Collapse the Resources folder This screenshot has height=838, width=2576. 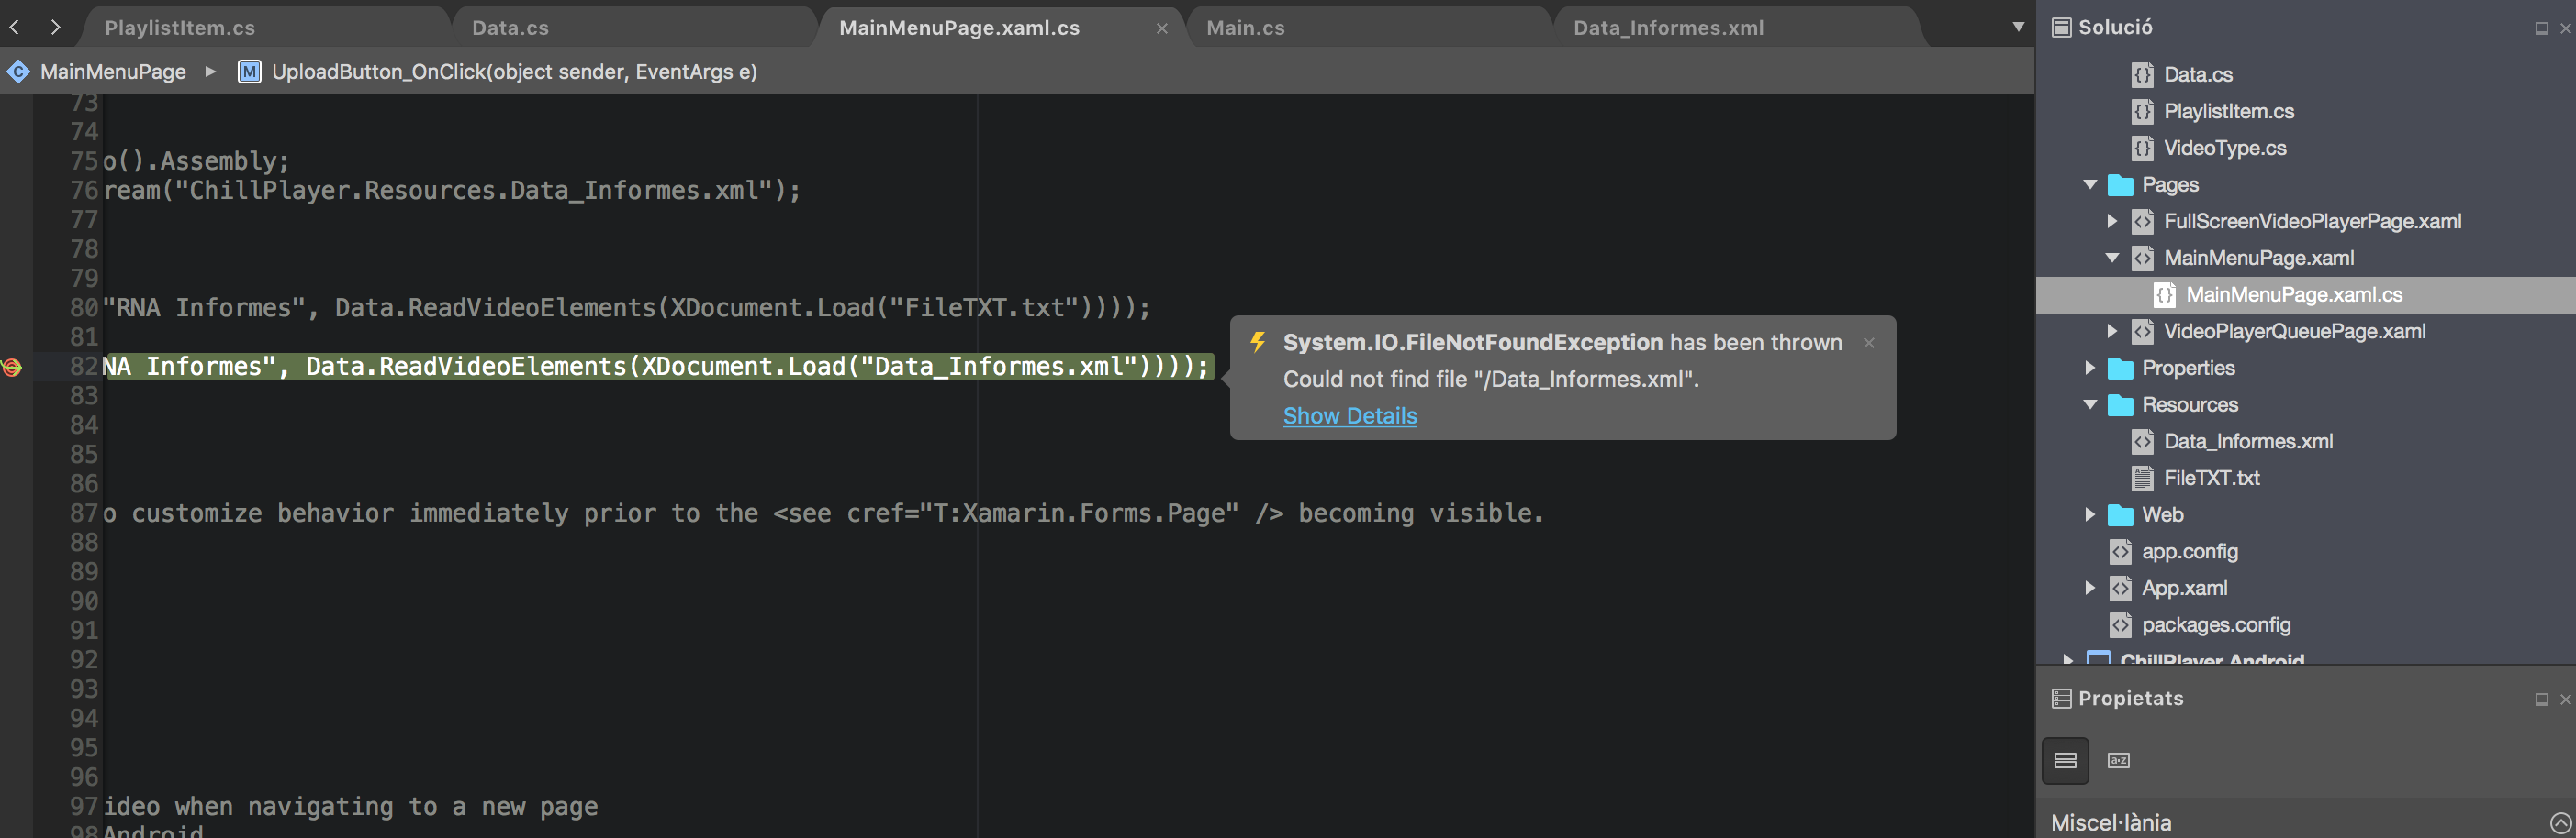coord(2090,404)
